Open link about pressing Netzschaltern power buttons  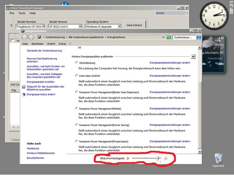click(46, 68)
